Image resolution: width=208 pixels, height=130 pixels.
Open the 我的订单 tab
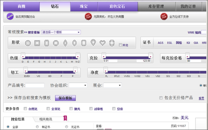pyautogui.click(x=189, y=6)
